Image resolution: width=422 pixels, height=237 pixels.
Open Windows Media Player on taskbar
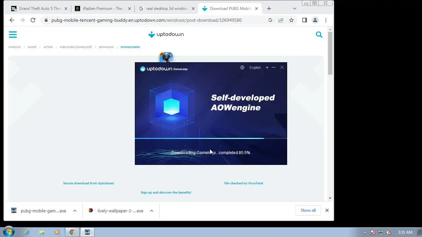tap(57, 232)
